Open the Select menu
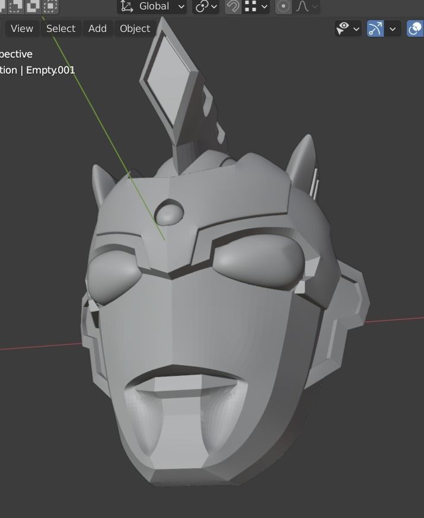The image size is (424, 518). pyautogui.click(x=61, y=28)
